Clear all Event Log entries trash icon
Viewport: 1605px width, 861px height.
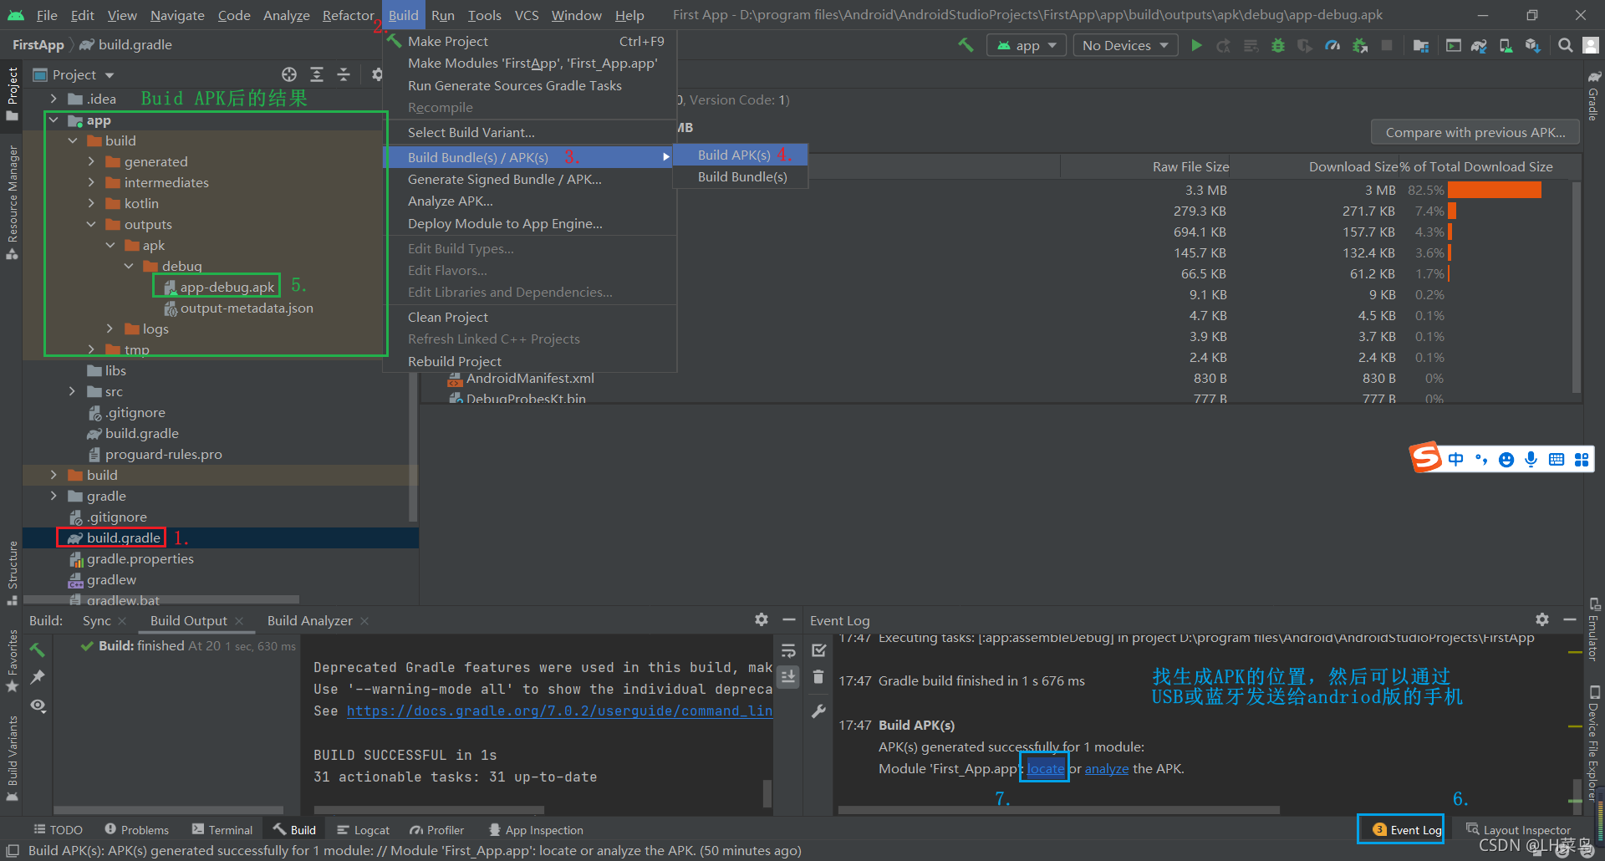pos(818,677)
